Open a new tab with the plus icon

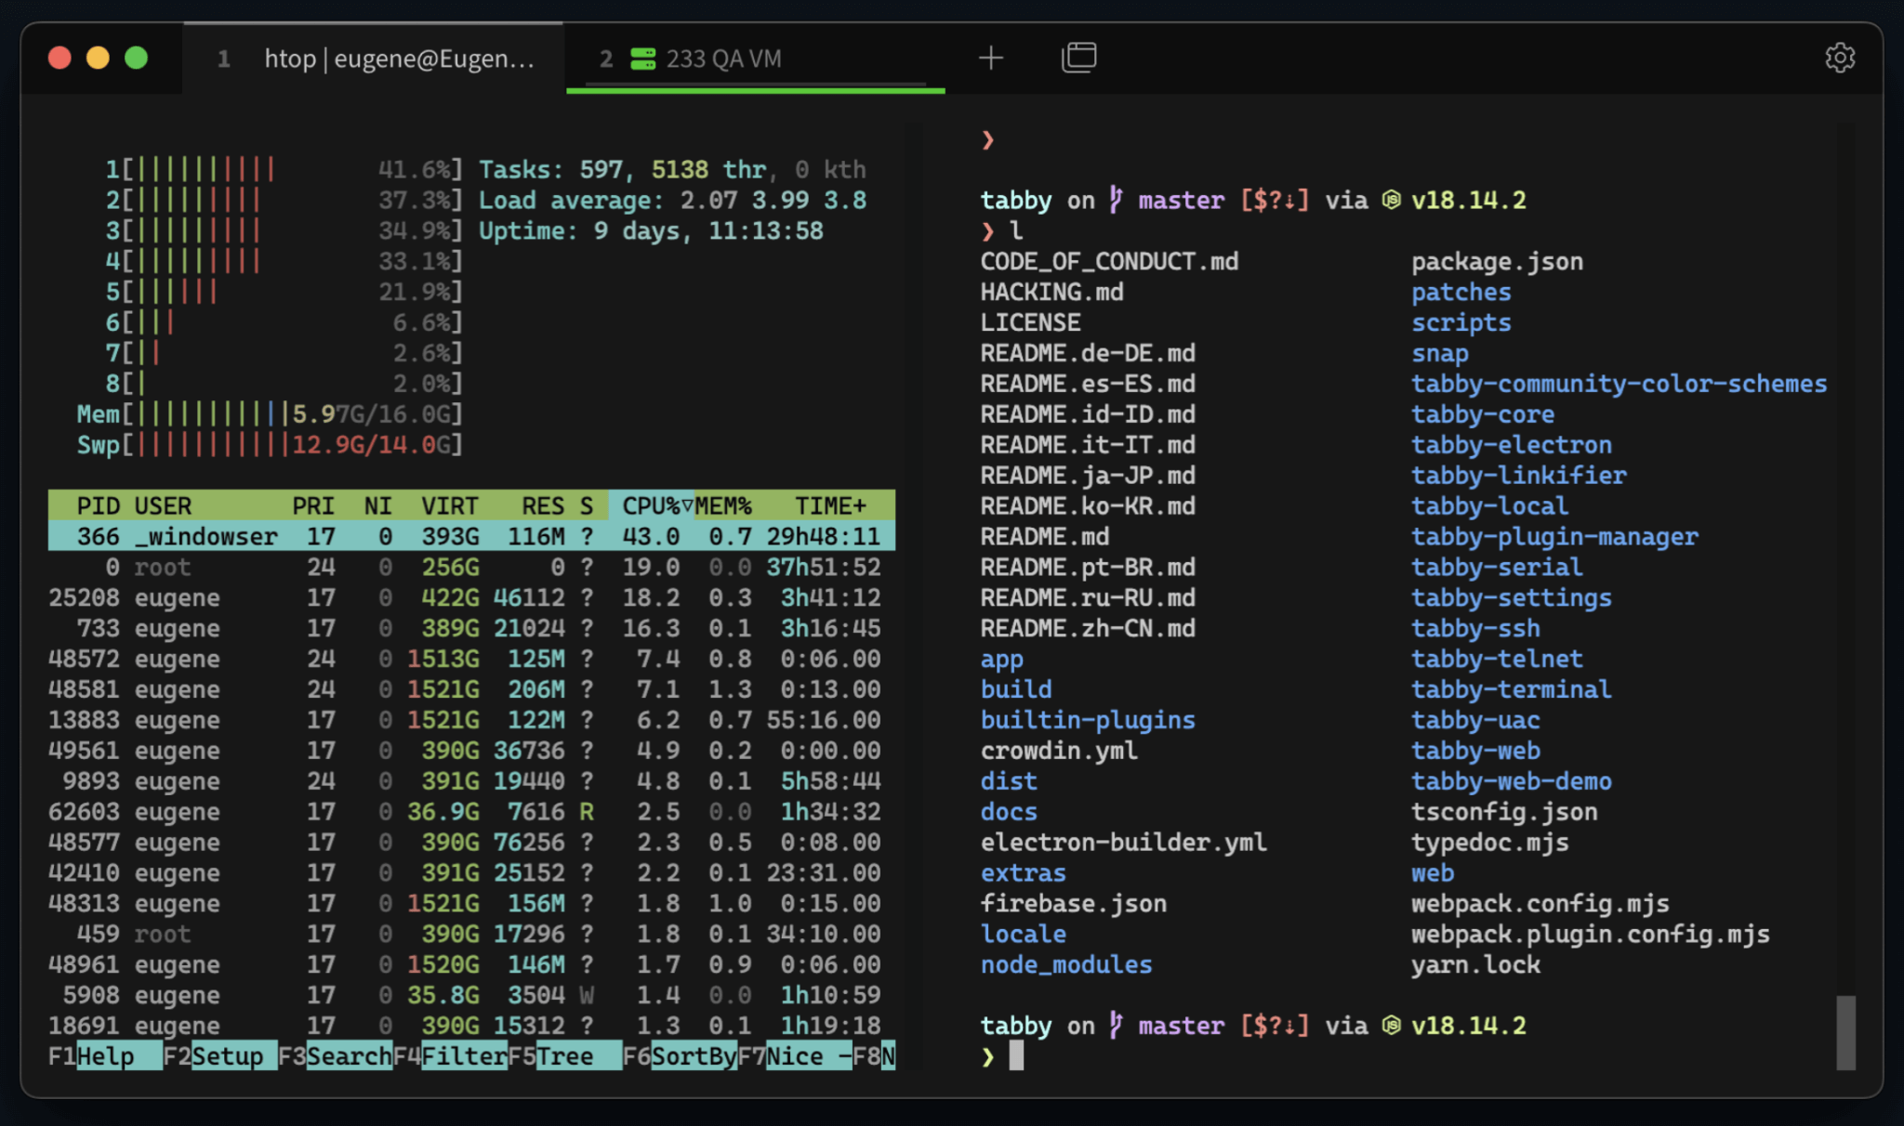[x=991, y=58]
